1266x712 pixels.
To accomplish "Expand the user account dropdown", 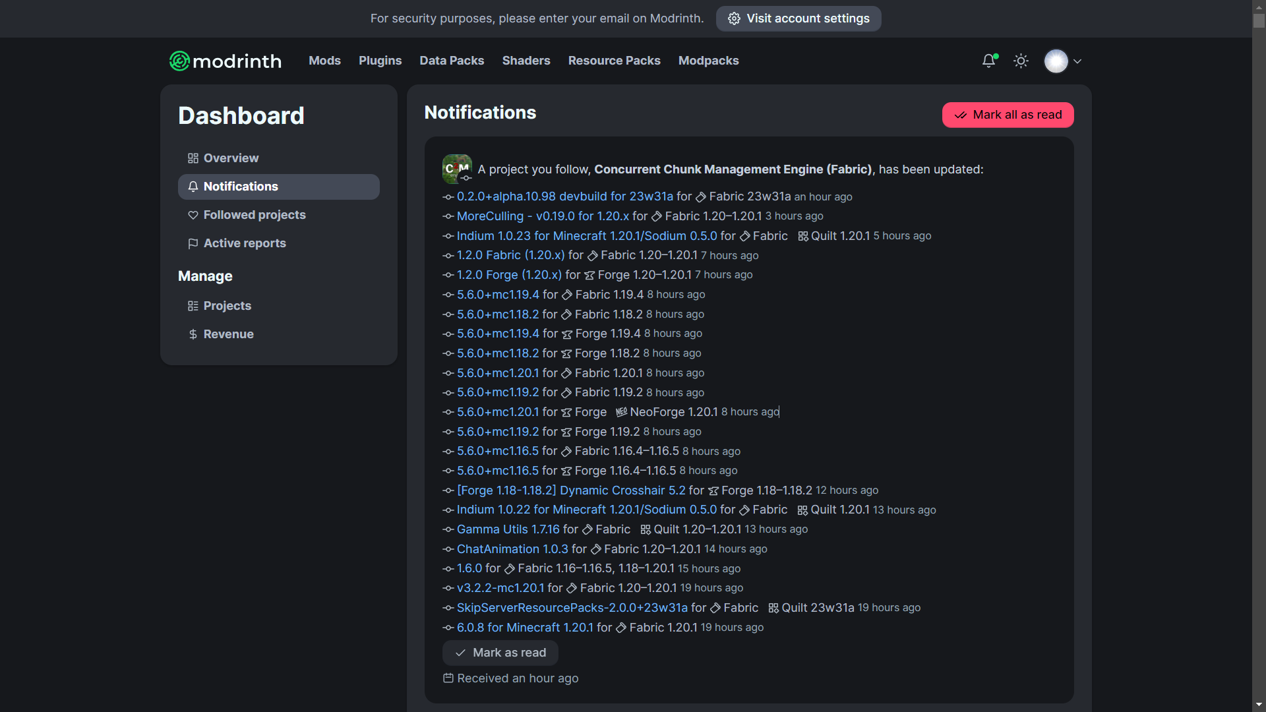I will tap(1077, 61).
